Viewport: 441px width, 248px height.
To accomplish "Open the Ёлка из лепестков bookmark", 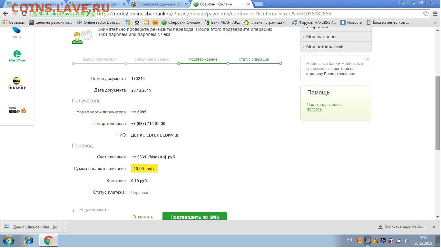I will coord(388,22).
